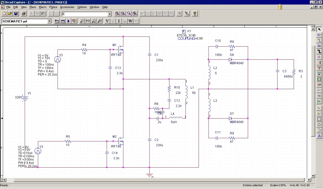Click into the part name field containing C
Screen dimensions: 323x189
85,14
